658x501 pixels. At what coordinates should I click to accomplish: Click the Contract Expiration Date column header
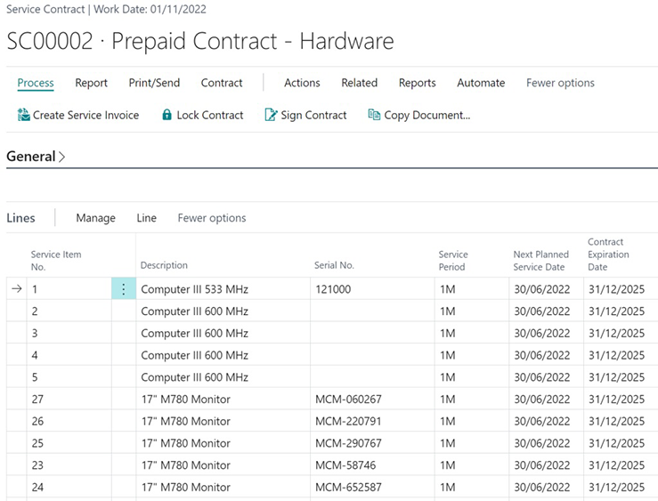tap(608, 255)
